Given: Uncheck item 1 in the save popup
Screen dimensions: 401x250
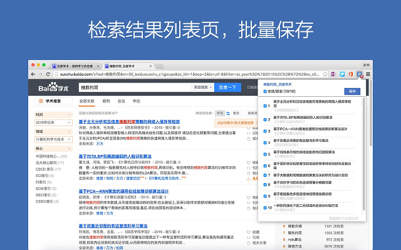Looking at the screenshot, I should click(265, 106).
